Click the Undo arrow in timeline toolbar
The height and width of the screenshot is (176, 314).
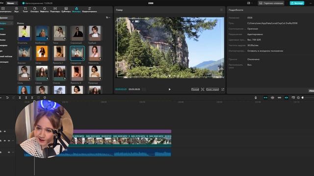click(7, 98)
